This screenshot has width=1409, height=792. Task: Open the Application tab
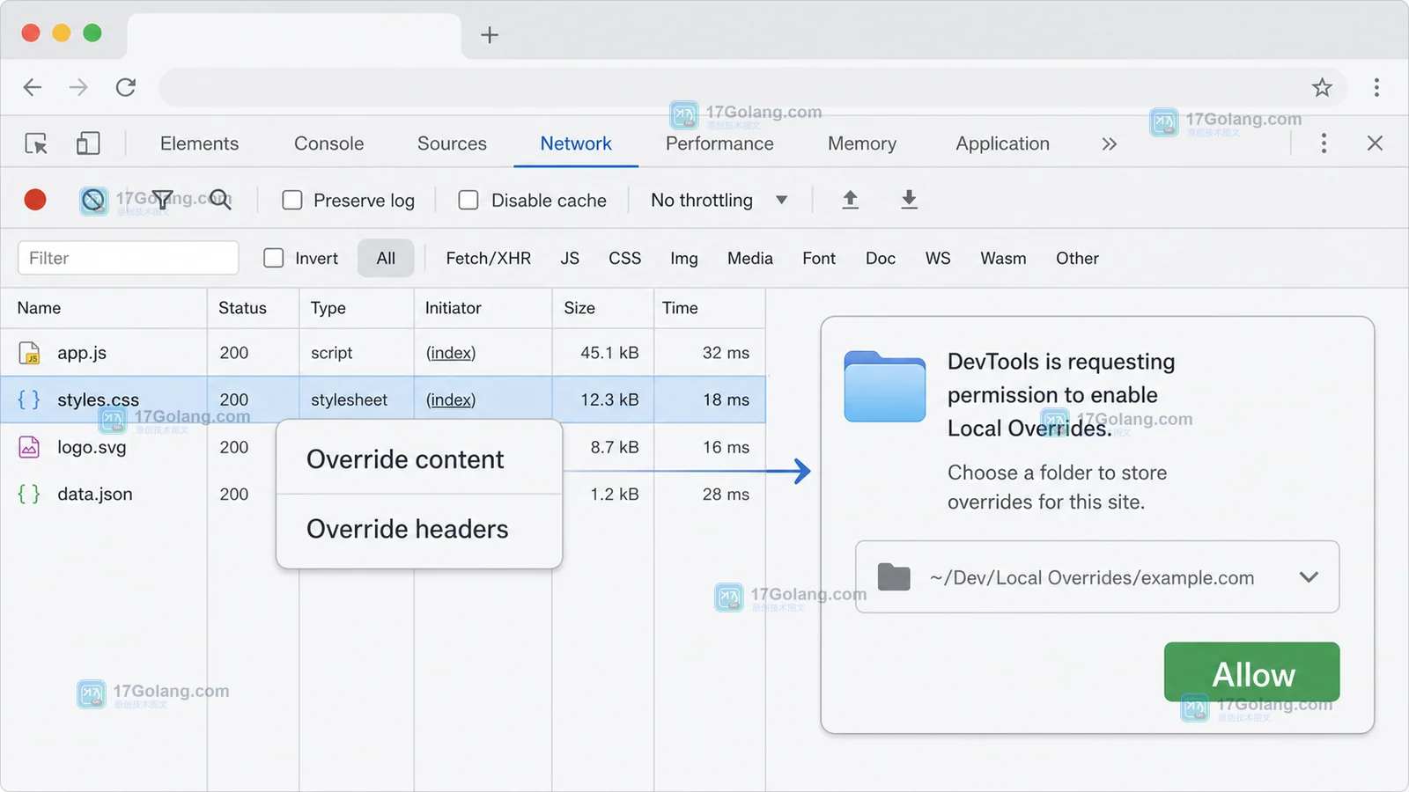(x=1002, y=143)
